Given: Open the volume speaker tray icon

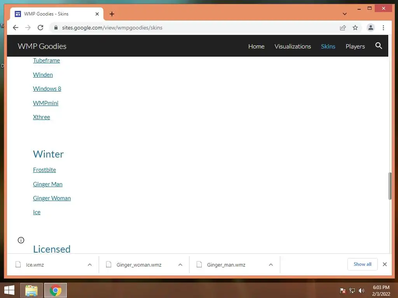Looking at the screenshot, I should coord(361,290).
